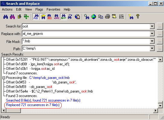Screen dimensions: 164x120
Task: Open the C:\temp\ob_param_ocit.fmb file link
Action: [49, 78]
